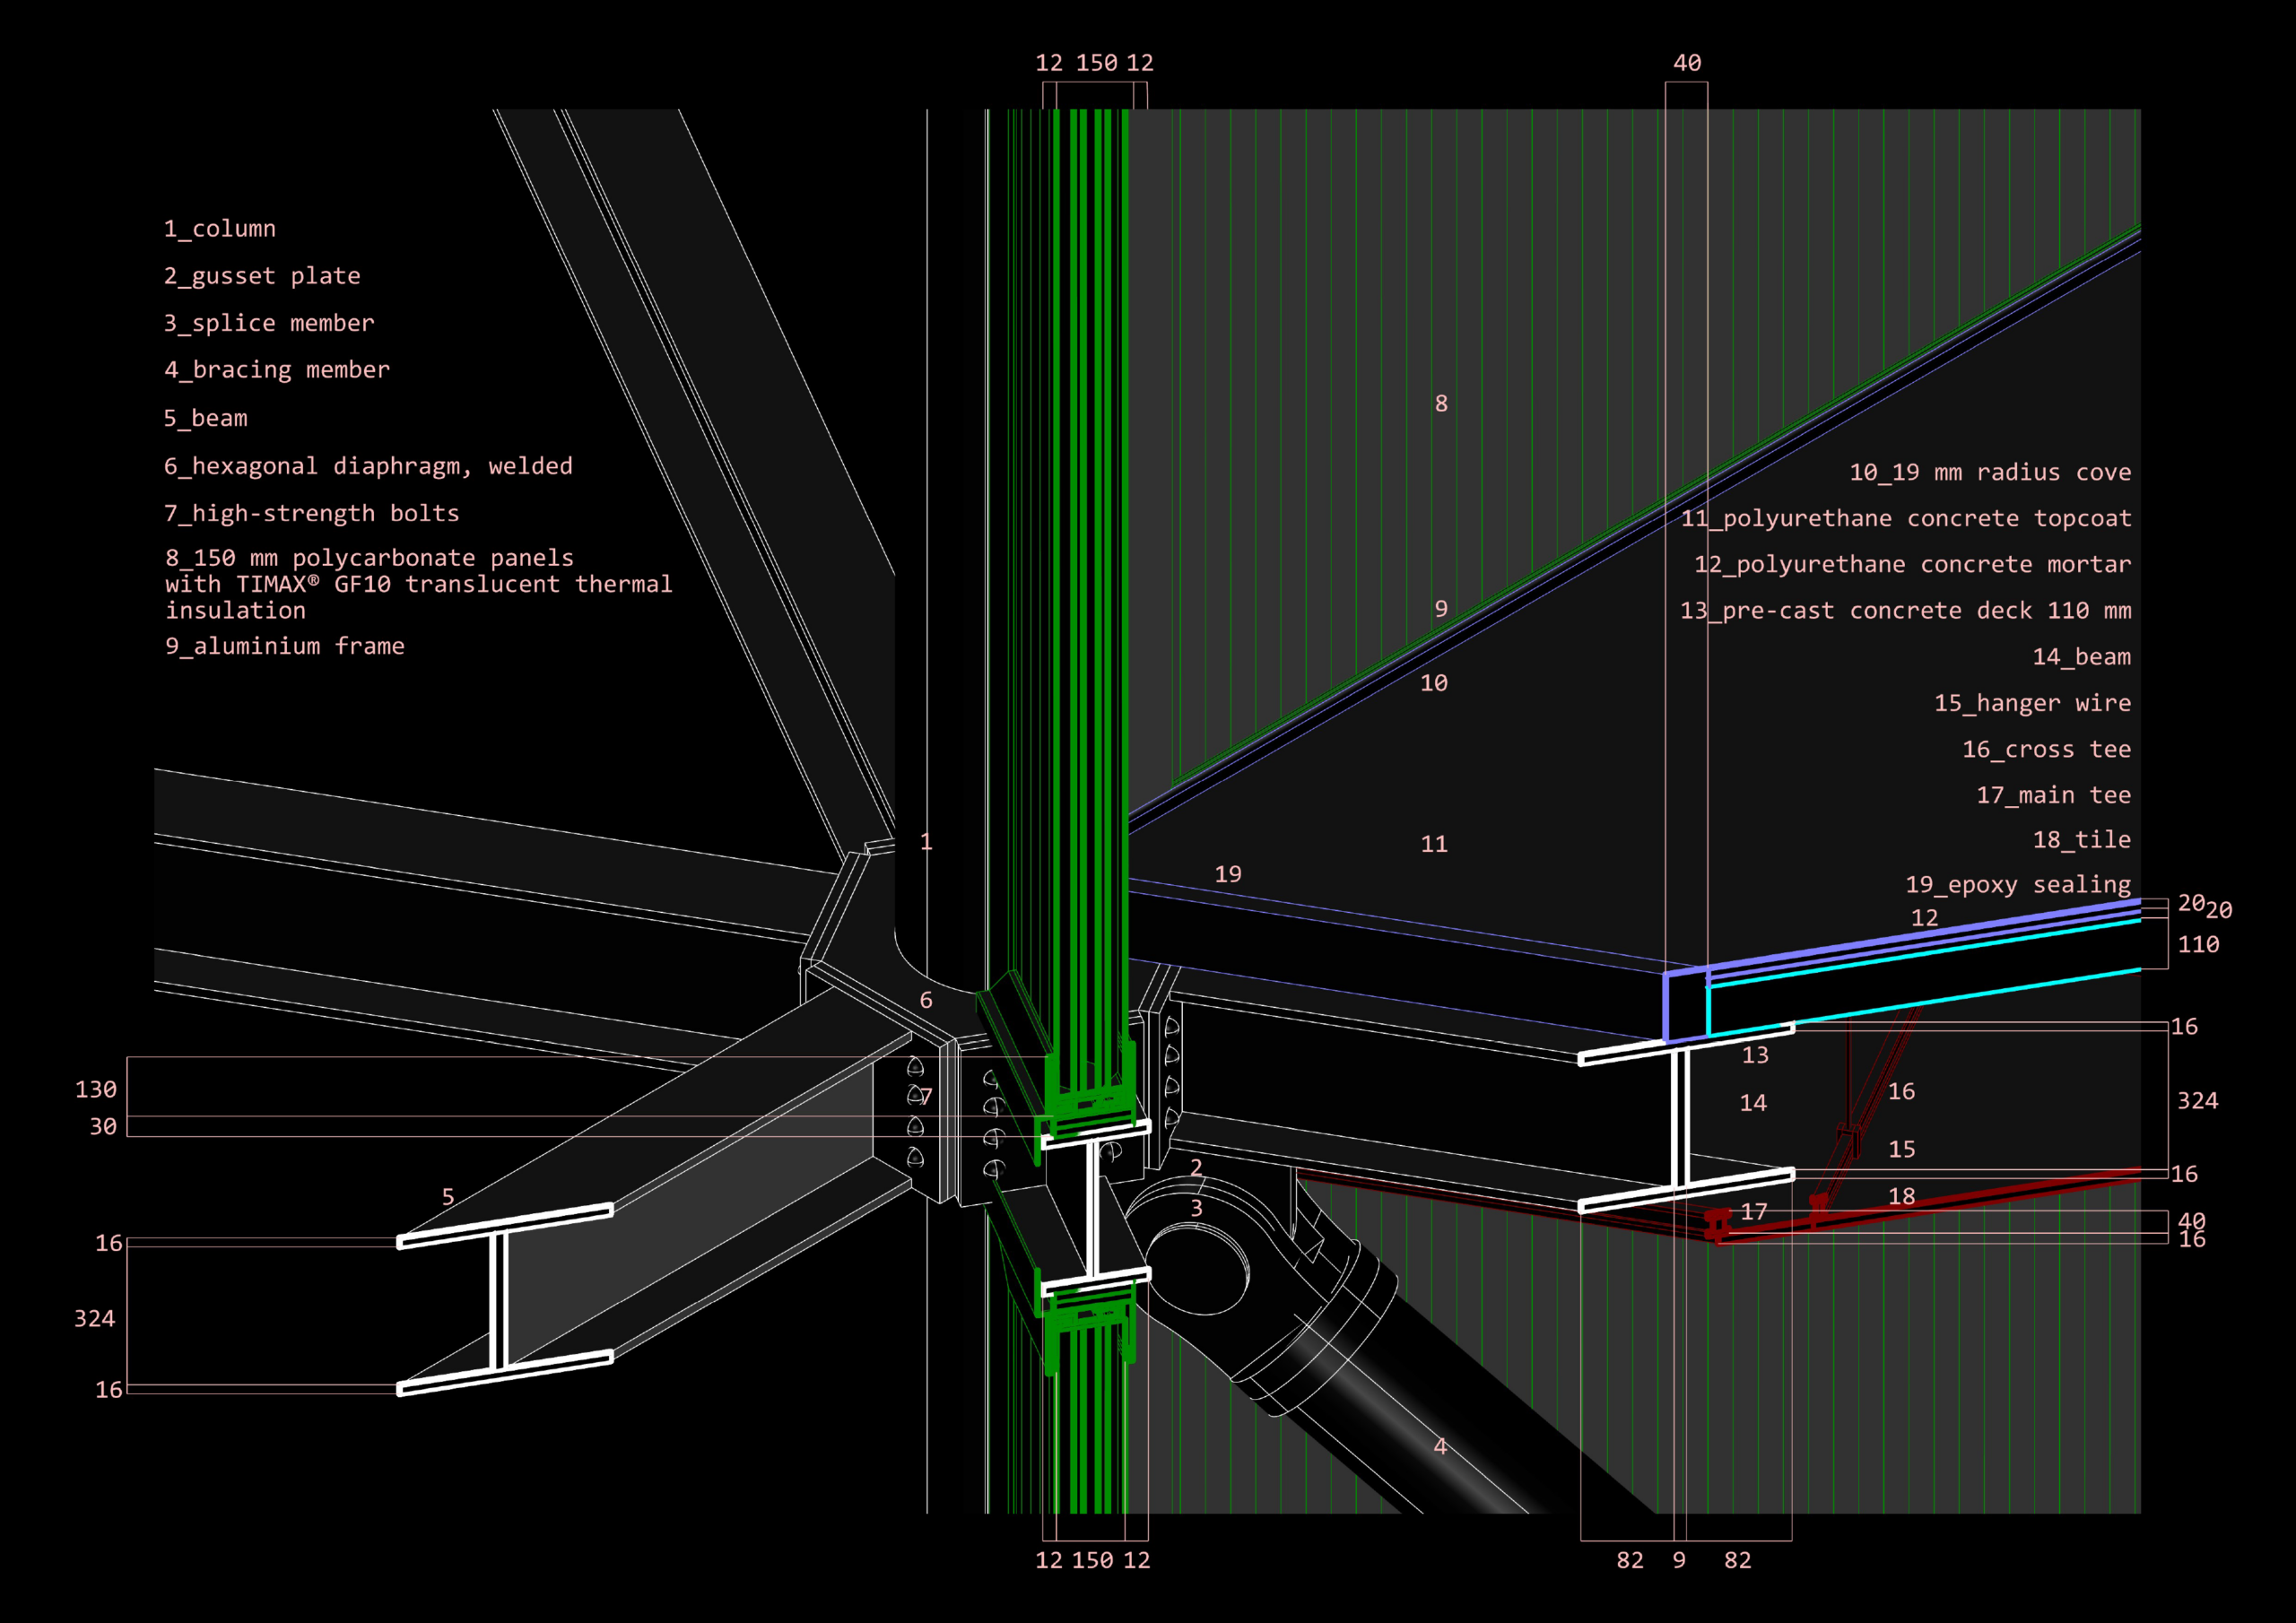This screenshot has width=2296, height=1623.
Task: Click the '130' dimension on left side
Action: tap(96, 1089)
